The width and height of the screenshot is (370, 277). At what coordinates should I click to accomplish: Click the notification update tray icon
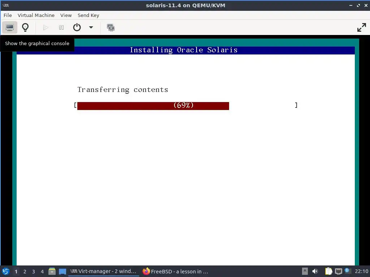pos(347,271)
